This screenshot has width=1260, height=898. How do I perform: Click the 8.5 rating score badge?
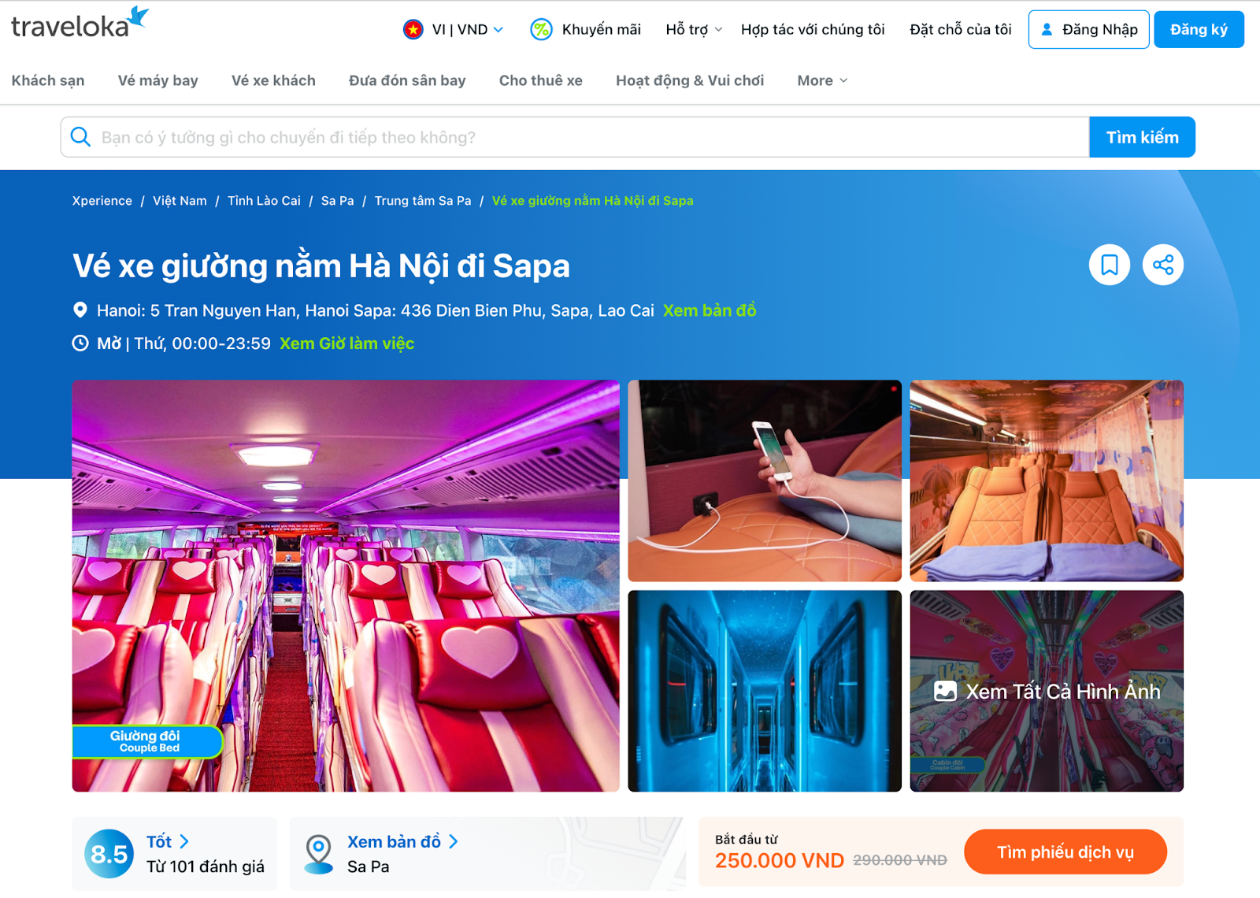click(109, 854)
